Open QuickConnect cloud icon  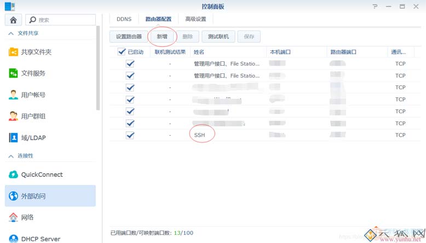pos(13,174)
